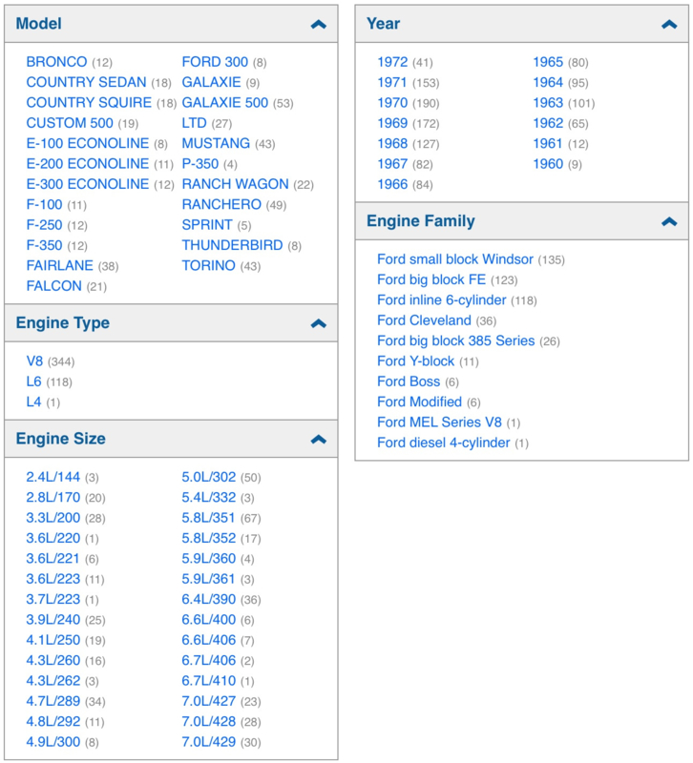Select 5.8L/351 engine size
This screenshot has height=763, width=693.
point(209,518)
